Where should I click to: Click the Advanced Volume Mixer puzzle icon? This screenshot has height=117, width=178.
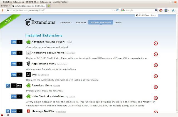pos(28,42)
